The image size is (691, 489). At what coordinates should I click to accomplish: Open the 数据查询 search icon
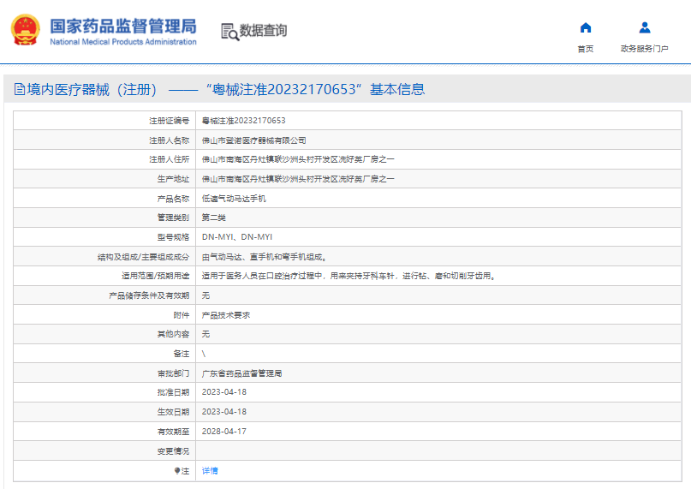pos(229,32)
